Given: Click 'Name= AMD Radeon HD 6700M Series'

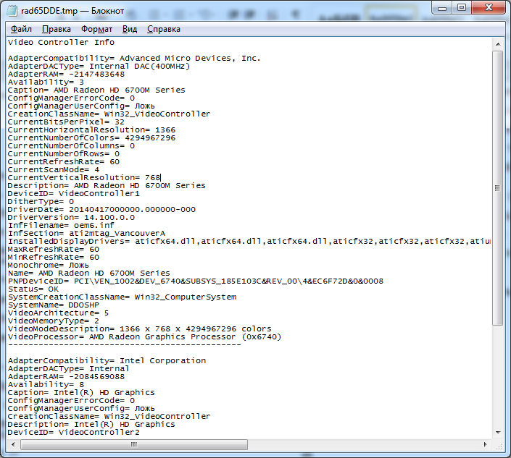Looking at the screenshot, I should (x=89, y=273).
